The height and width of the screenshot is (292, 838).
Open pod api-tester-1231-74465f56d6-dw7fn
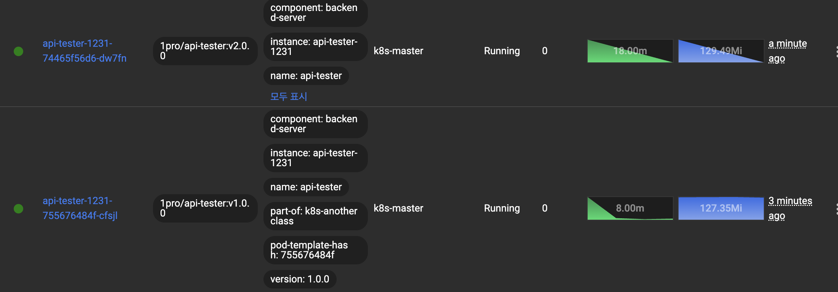click(85, 51)
